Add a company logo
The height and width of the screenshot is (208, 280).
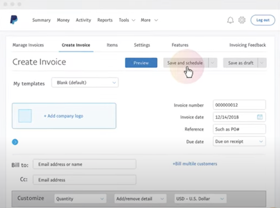pyautogui.click(x=64, y=116)
